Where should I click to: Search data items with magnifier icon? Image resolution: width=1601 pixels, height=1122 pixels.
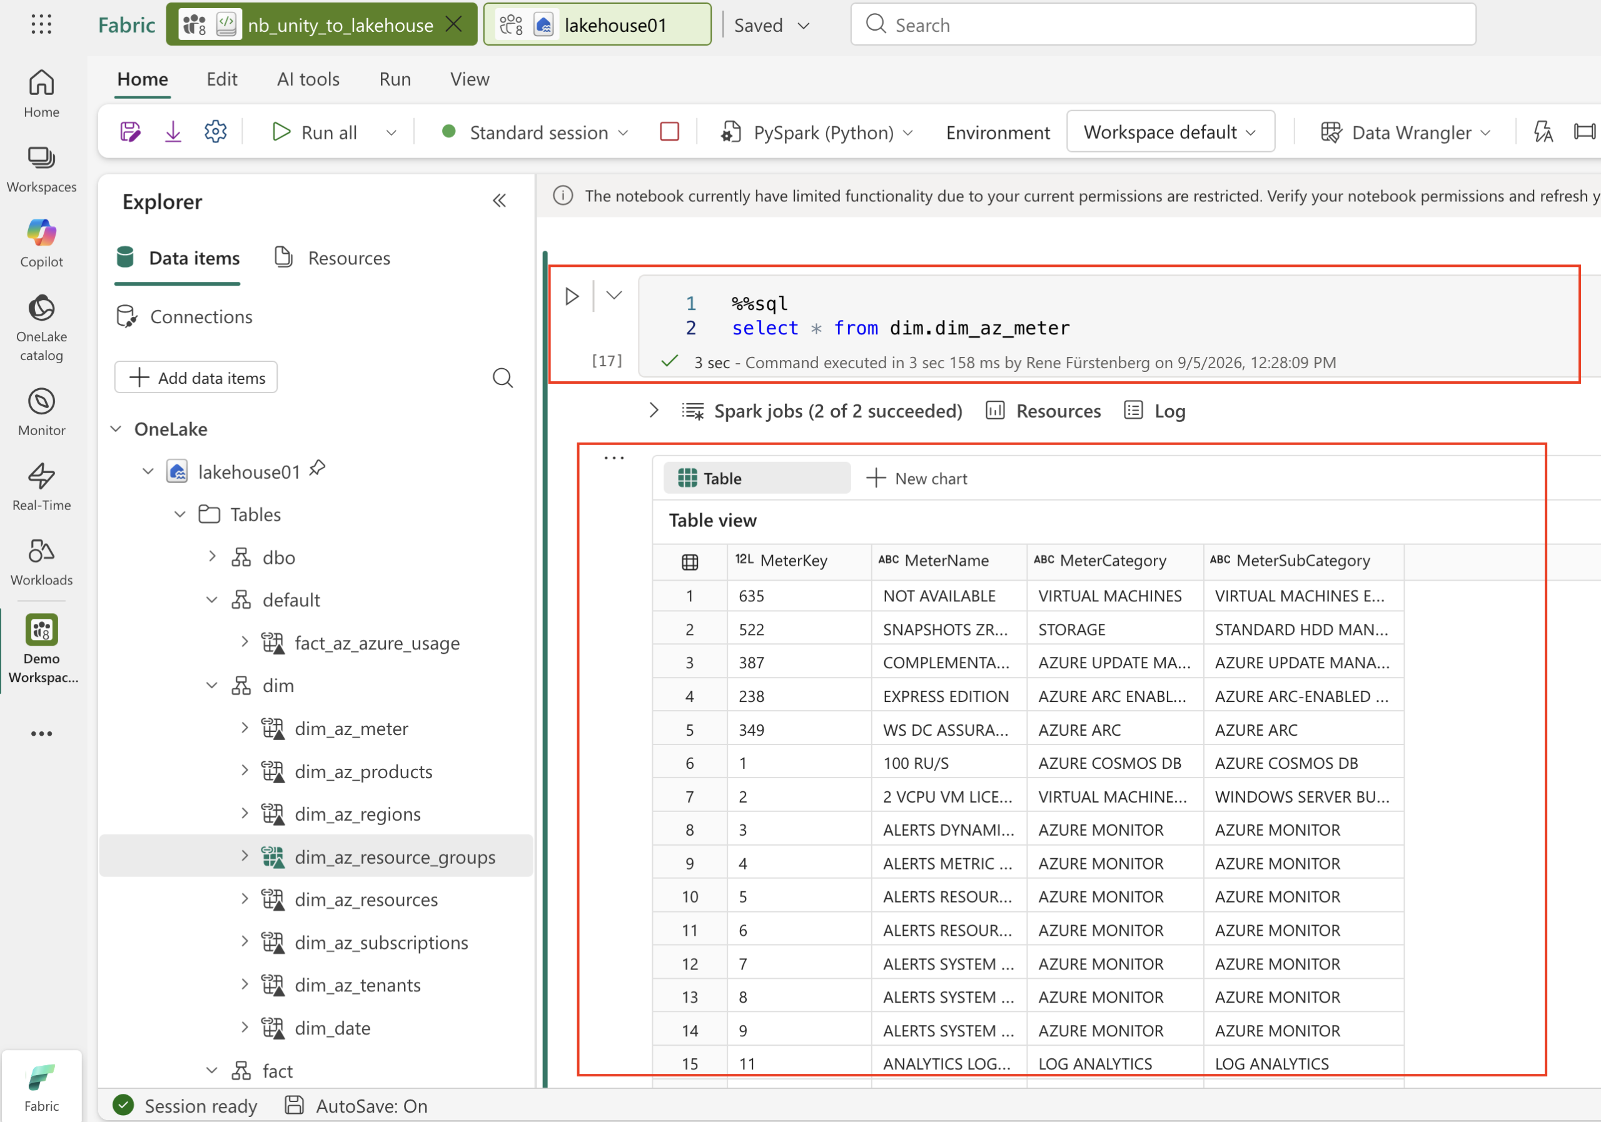point(503,378)
